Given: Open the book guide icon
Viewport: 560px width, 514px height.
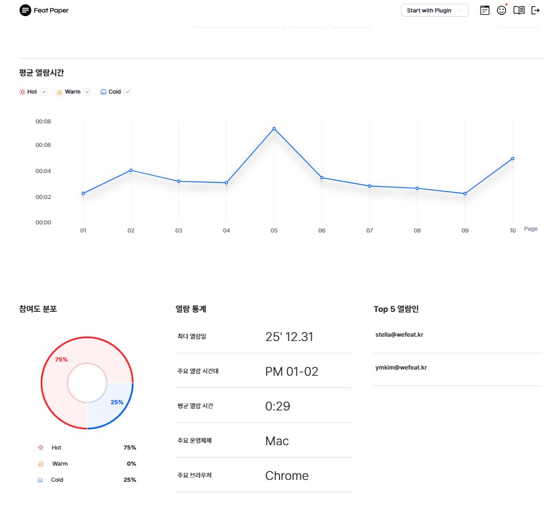Looking at the screenshot, I should (519, 11).
